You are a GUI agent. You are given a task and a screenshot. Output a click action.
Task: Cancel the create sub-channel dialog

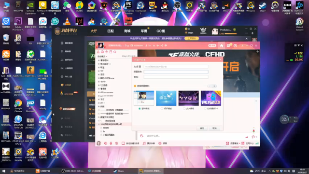(x=214, y=128)
